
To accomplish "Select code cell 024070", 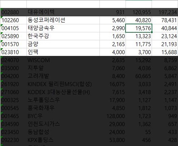I will point(13,60).
